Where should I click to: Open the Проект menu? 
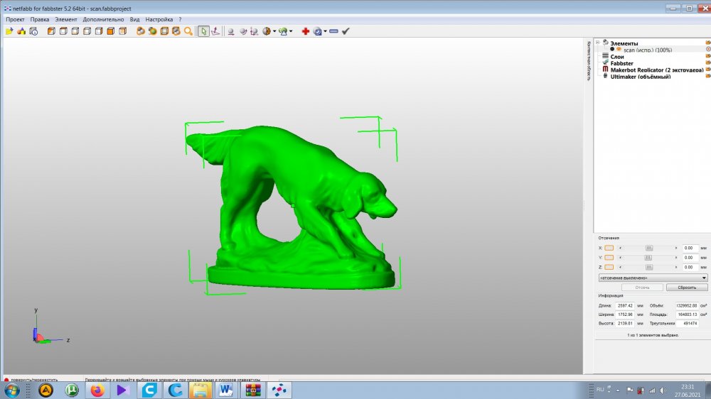(15, 19)
